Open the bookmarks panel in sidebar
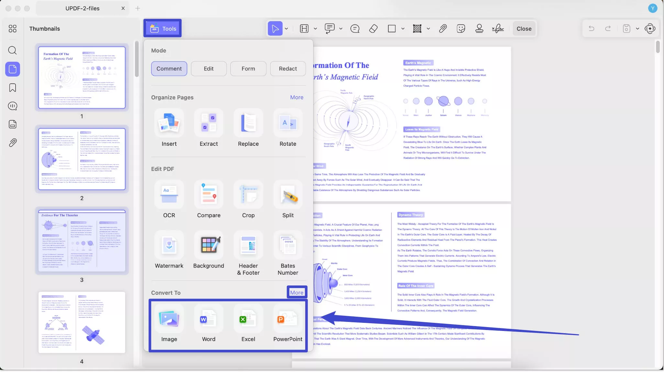The height and width of the screenshot is (372, 664). pos(12,88)
